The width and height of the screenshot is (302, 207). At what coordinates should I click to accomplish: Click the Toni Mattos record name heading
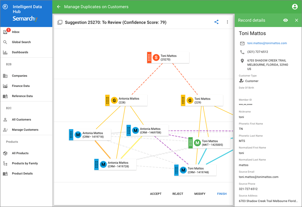pos(252,33)
